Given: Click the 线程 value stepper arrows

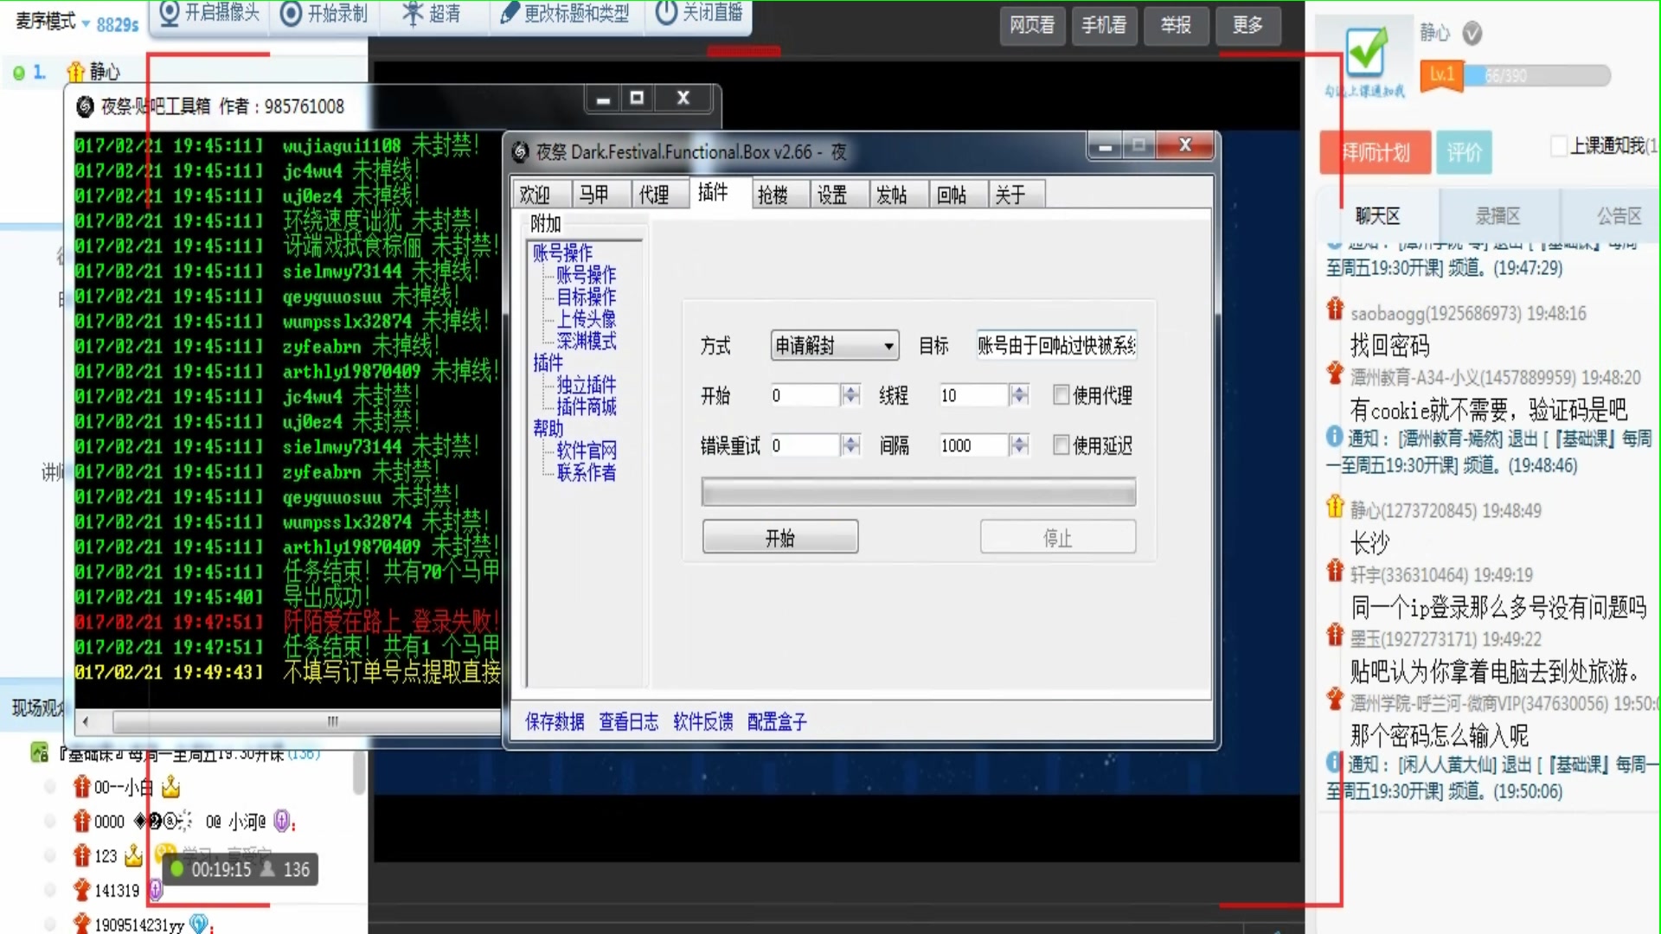Looking at the screenshot, I should [x=1020, y=395].
